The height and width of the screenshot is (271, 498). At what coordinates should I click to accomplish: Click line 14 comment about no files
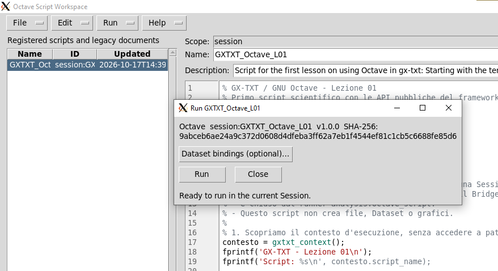pos(337,213)
